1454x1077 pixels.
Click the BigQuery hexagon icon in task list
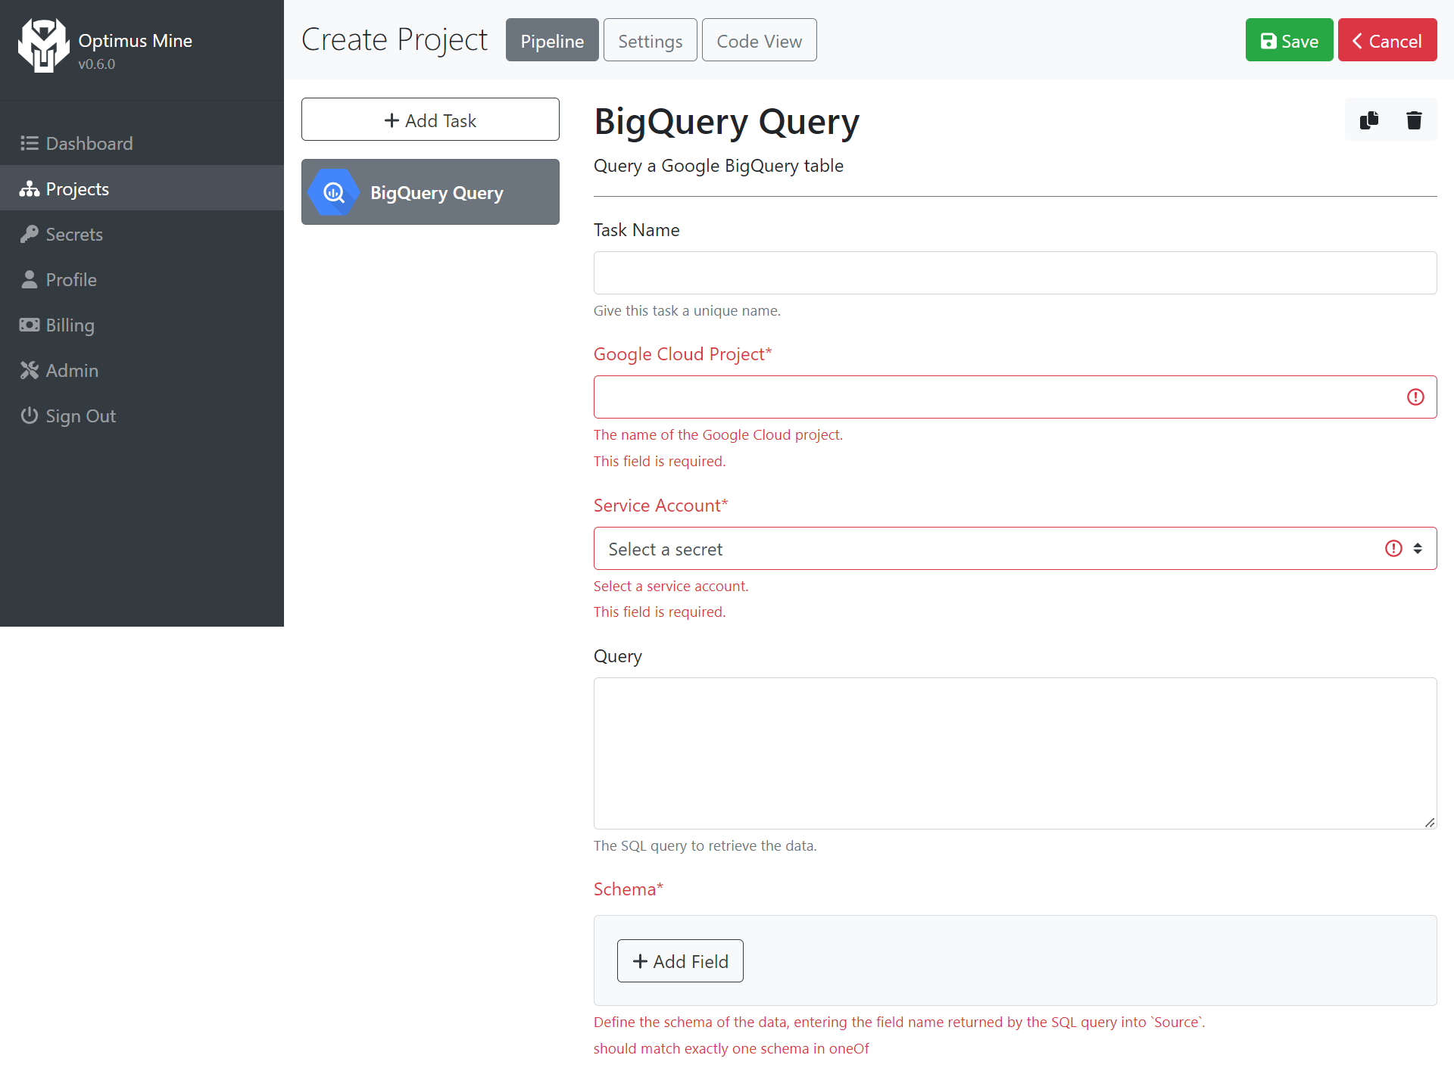tap(334, 192)
